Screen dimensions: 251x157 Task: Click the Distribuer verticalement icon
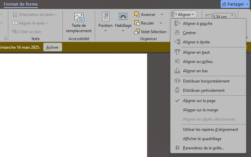(x=177, y=90)
